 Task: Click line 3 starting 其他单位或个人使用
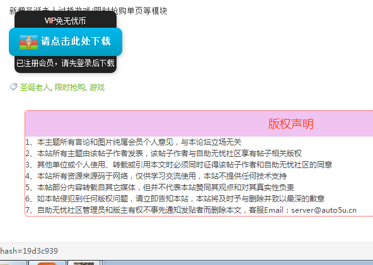click(179, 165)
